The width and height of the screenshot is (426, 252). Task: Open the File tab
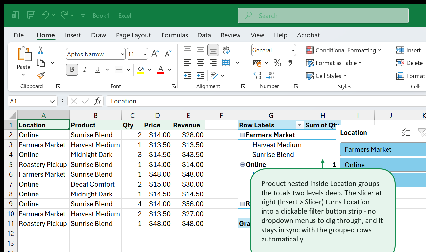[x=19, y=35]
